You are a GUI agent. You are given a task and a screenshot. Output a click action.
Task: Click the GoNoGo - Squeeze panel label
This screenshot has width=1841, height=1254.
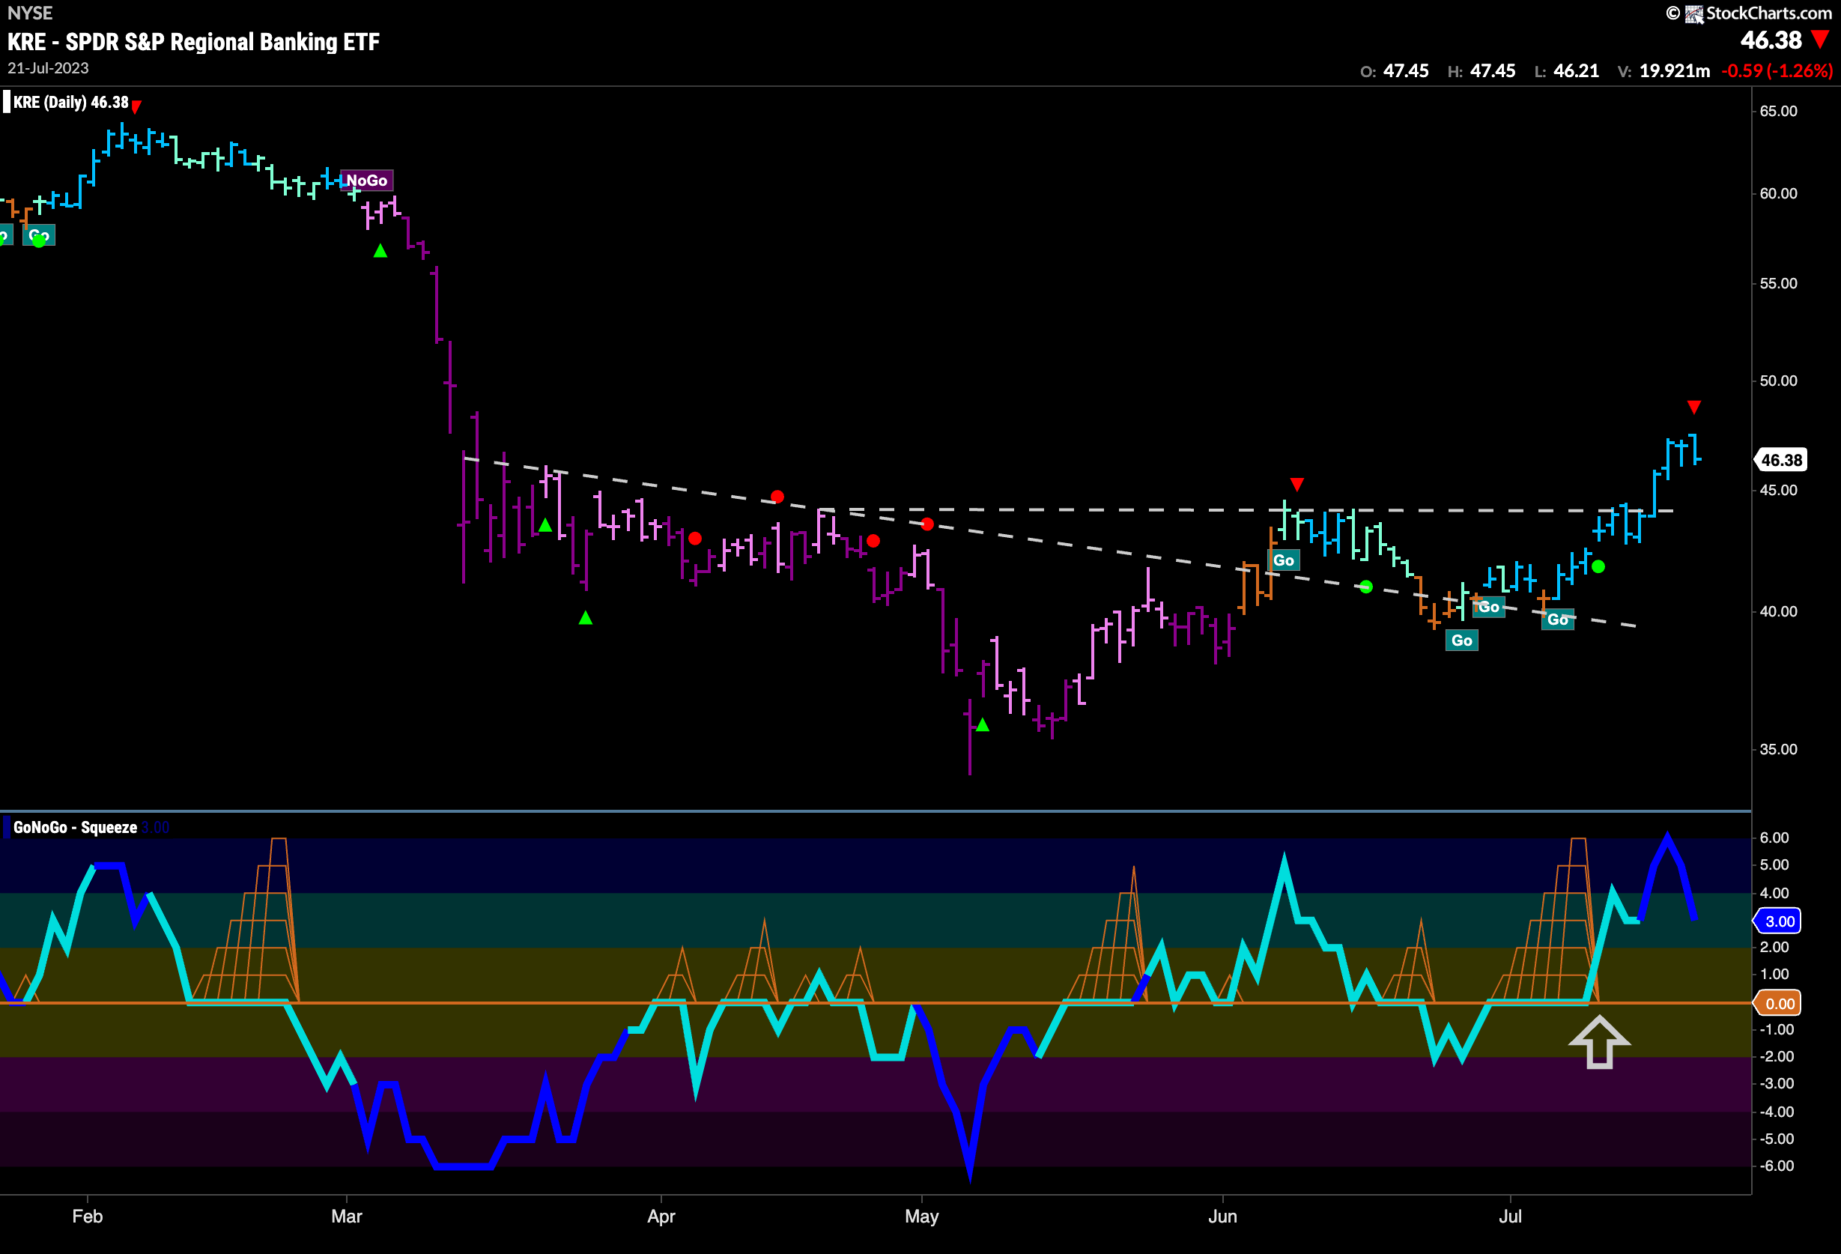pos(75,828)
